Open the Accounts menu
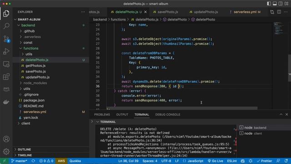This screenshot has width=291, height=164. click(x=6, y=139)
